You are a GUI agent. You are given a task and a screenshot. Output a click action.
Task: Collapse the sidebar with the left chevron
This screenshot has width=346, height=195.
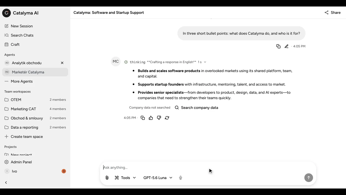6,183
